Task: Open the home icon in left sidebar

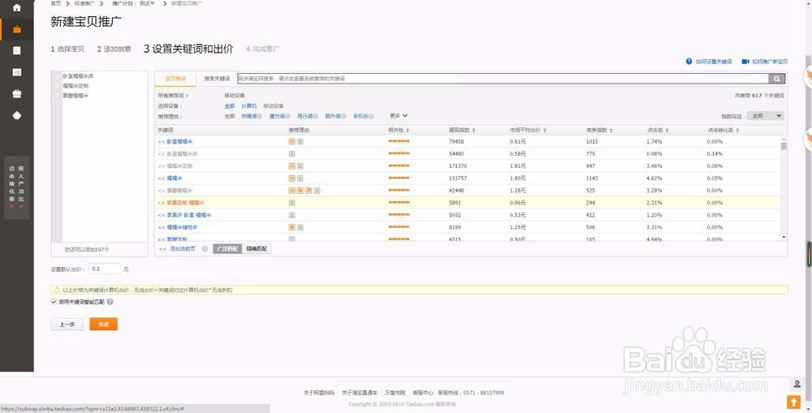Action: (16, 8)
